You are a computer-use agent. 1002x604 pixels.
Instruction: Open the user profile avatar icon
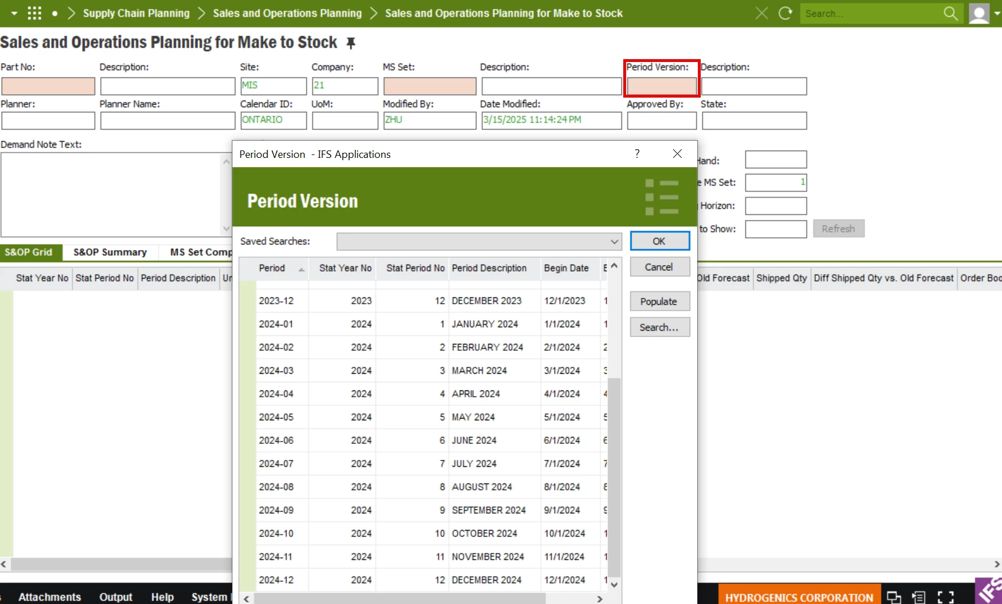979,13
